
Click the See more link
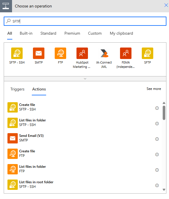pyautogui.click(x=154, y=89)
